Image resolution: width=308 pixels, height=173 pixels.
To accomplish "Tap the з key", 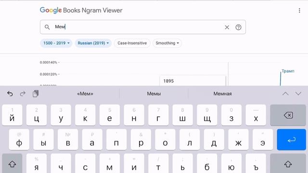I will [231, 115].
